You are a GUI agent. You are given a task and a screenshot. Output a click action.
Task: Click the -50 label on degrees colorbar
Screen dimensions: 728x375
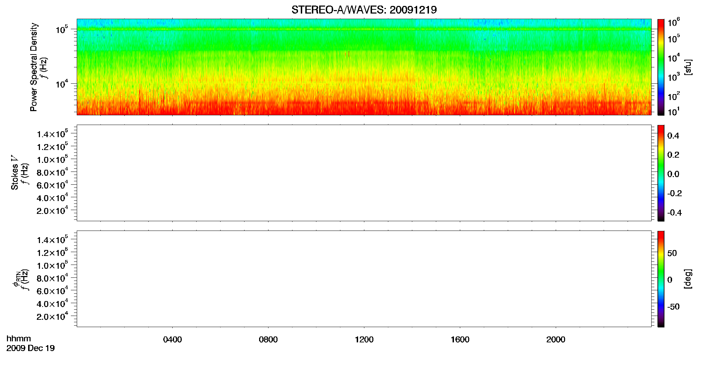click(673, 307)
